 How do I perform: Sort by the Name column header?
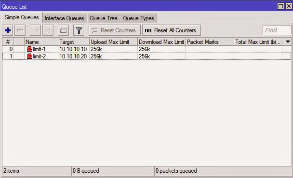pos(41,42)
